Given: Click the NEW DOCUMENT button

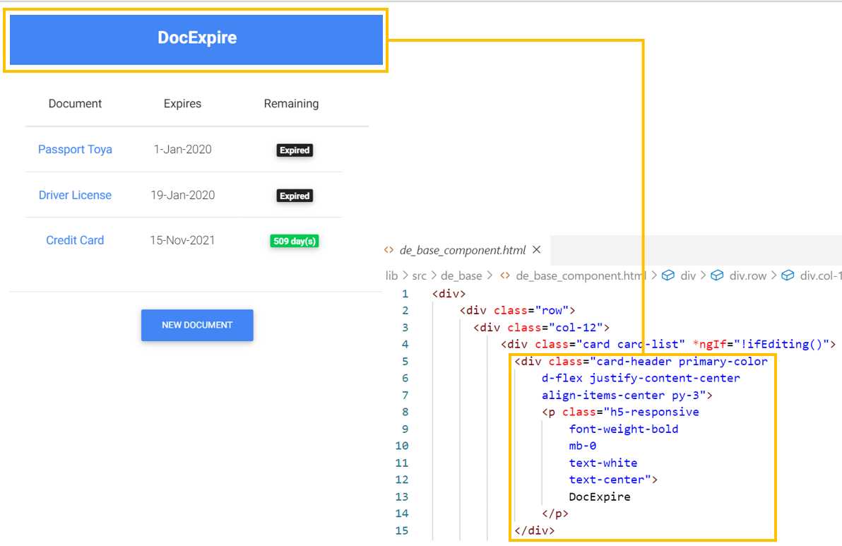Looking at the screenshot, I should pyautogui.click(x=197, y=325).
